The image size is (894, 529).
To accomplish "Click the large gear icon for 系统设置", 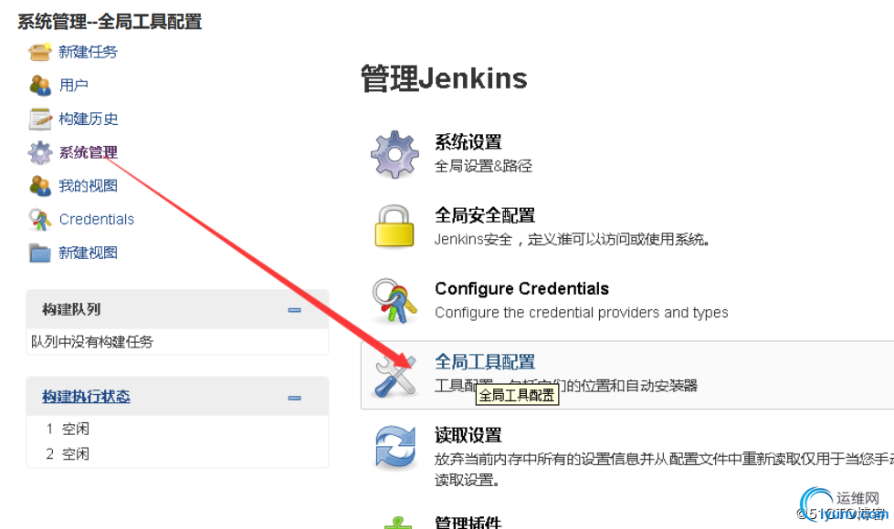I will tap(394, 154).
